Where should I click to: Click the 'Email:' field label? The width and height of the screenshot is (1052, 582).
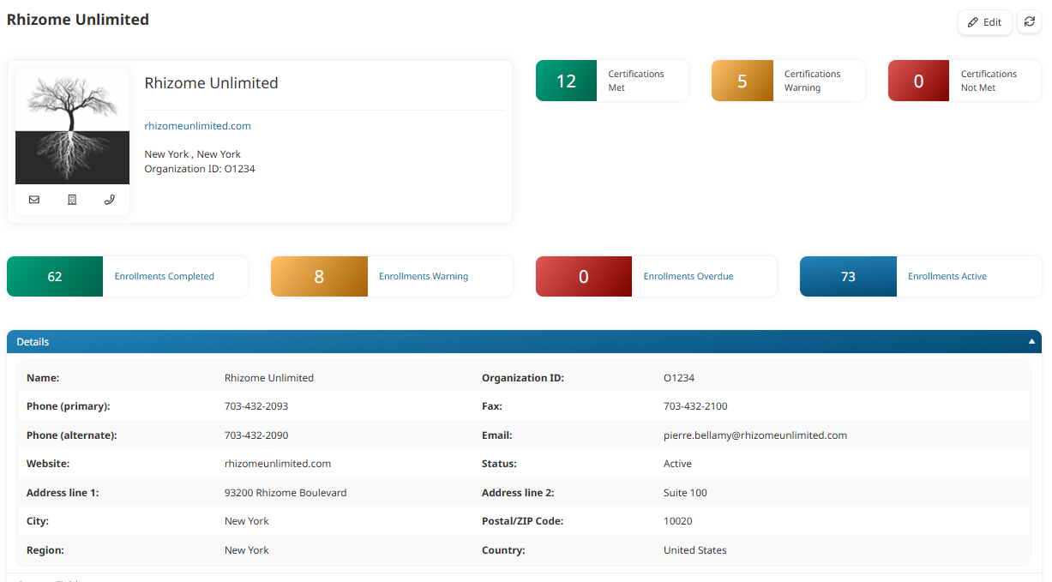[497, 435]
